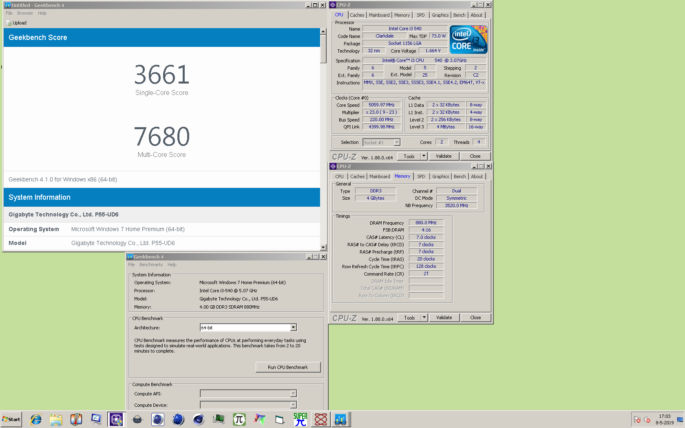Screen dimensions: 685x428
Task: Open the green graph monitor taskbar icon
Action: 219,419
